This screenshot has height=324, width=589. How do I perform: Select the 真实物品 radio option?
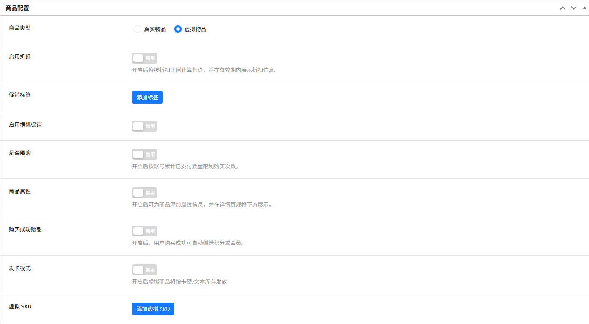138,29
